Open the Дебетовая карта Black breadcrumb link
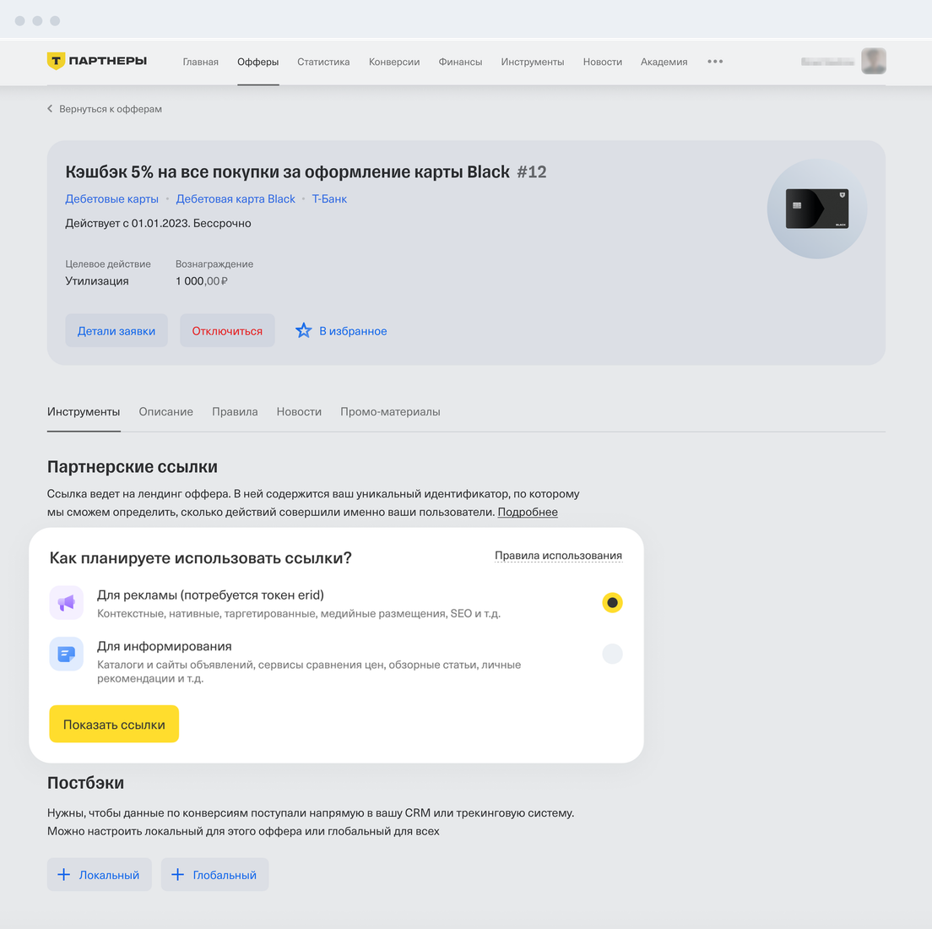 [236, 198]
